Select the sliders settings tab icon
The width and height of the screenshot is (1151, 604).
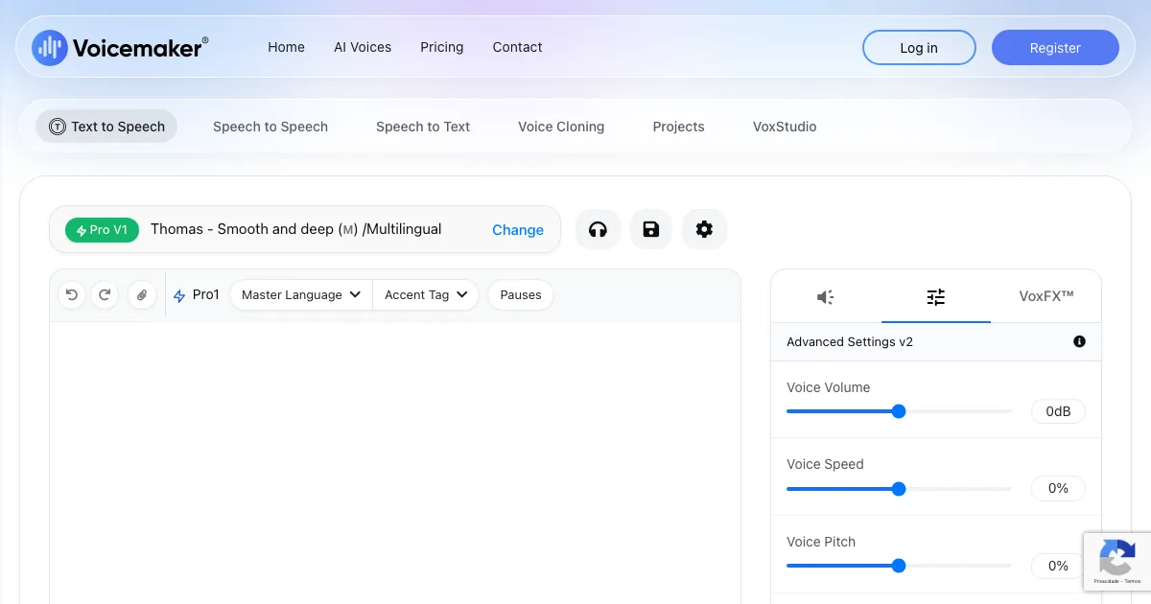(935, 297)
